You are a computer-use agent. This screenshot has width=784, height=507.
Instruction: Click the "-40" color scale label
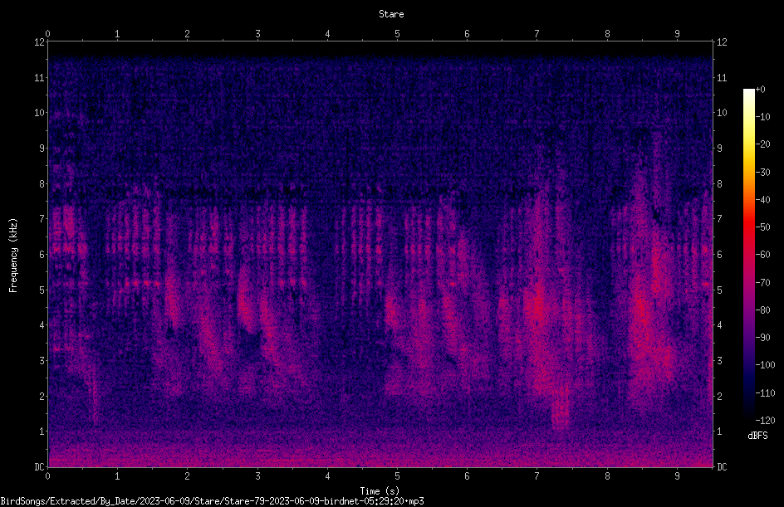[x=762, y=200]
